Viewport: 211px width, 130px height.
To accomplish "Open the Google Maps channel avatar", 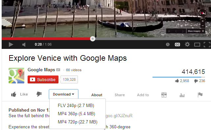I will point(16,76).
